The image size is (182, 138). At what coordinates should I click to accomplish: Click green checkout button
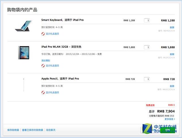pos(168,130)
